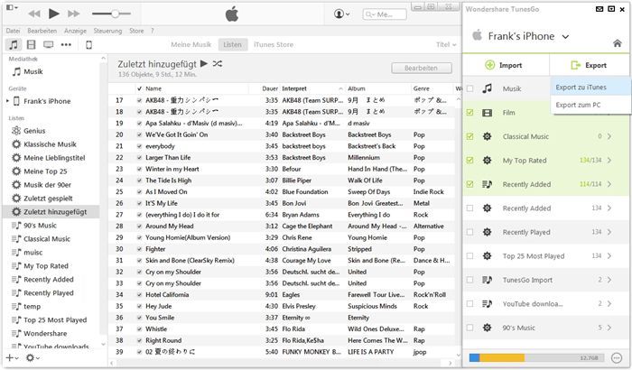Select the song Whistle
The image size is (632, 370).
pyautogui.click(x=156, y=328)
